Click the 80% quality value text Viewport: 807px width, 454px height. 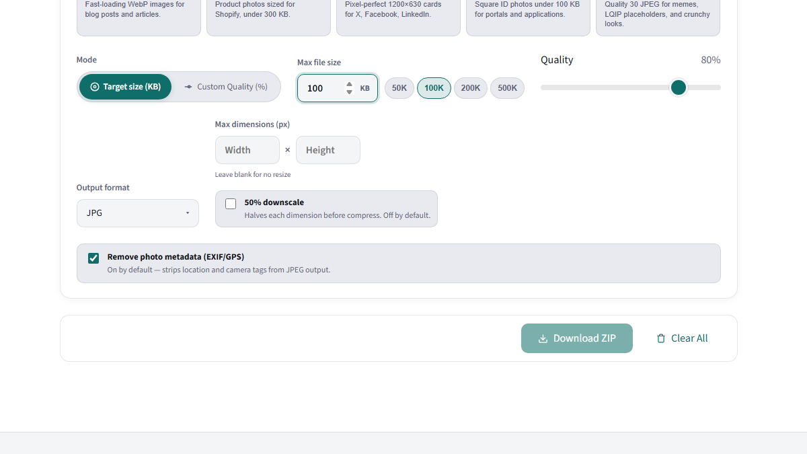(x=711, y=60)
